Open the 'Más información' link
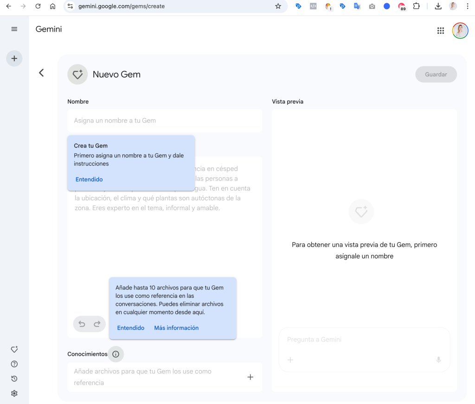475x404 pixels. click(x=176, y=328)
